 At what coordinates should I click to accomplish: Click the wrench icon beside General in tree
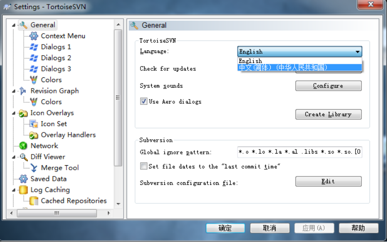pos(23,25)
